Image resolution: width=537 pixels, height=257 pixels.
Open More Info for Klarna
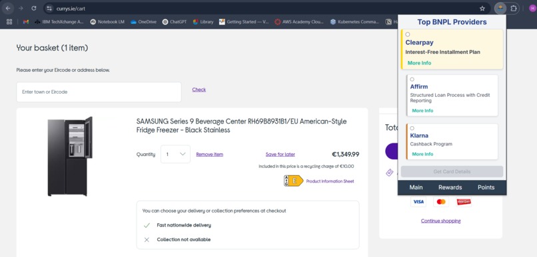click(422, 154)
